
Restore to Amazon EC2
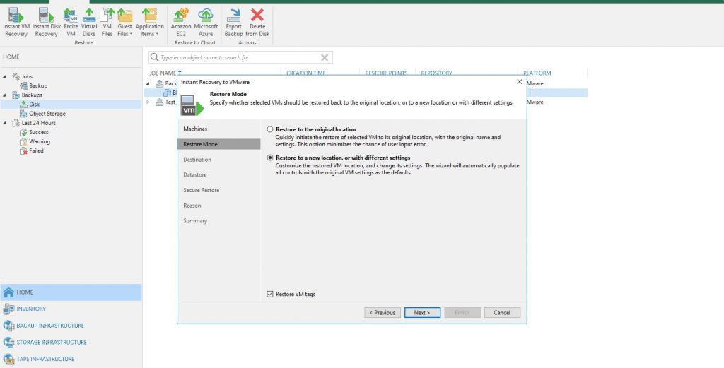pos(181,22)
